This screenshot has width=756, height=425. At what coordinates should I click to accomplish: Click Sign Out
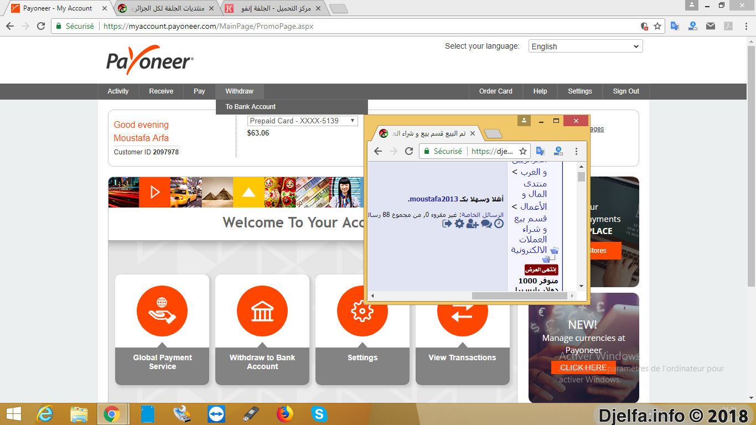tap(626, 91)
